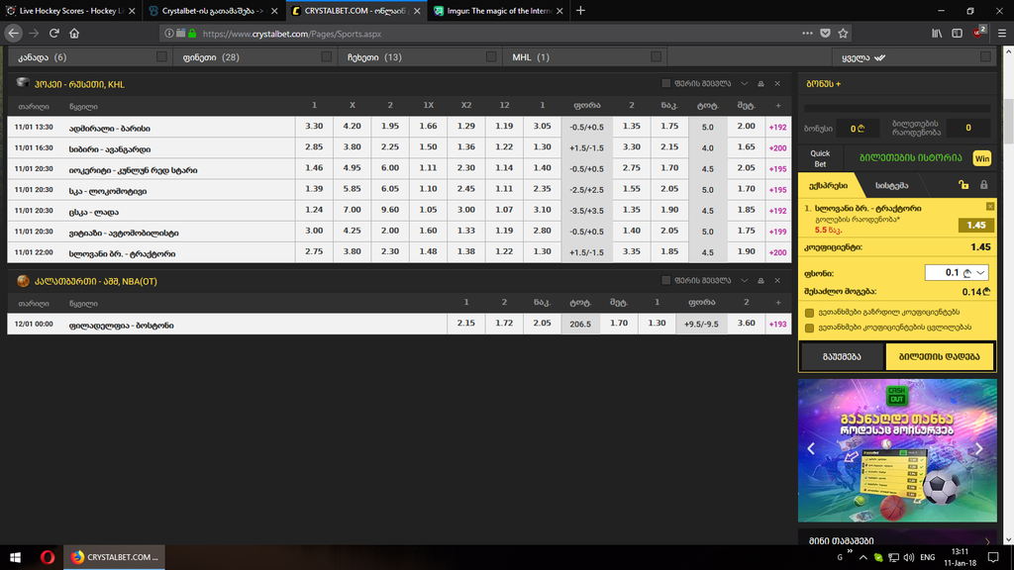Open Windows notification center icon
Screen dimensions: 1014x570
(x=993, y=557)
